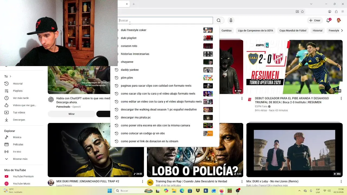Open the Windows Start menu
Screen dimensions: 347x195
click(x=110, y=191)
